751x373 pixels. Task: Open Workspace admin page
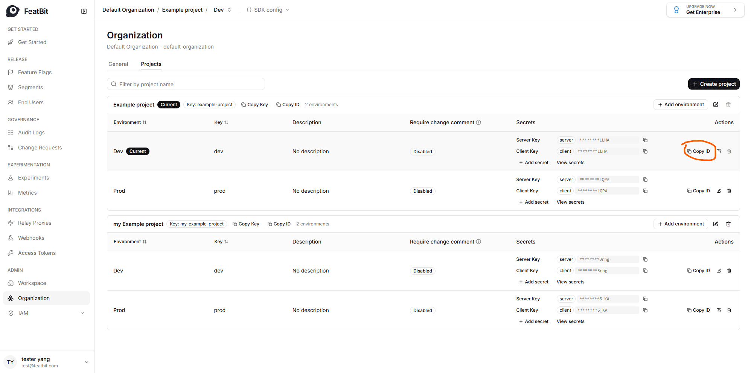[x=47, y=283]
